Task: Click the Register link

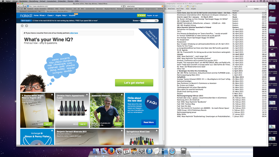Action: tap(149, 16)
